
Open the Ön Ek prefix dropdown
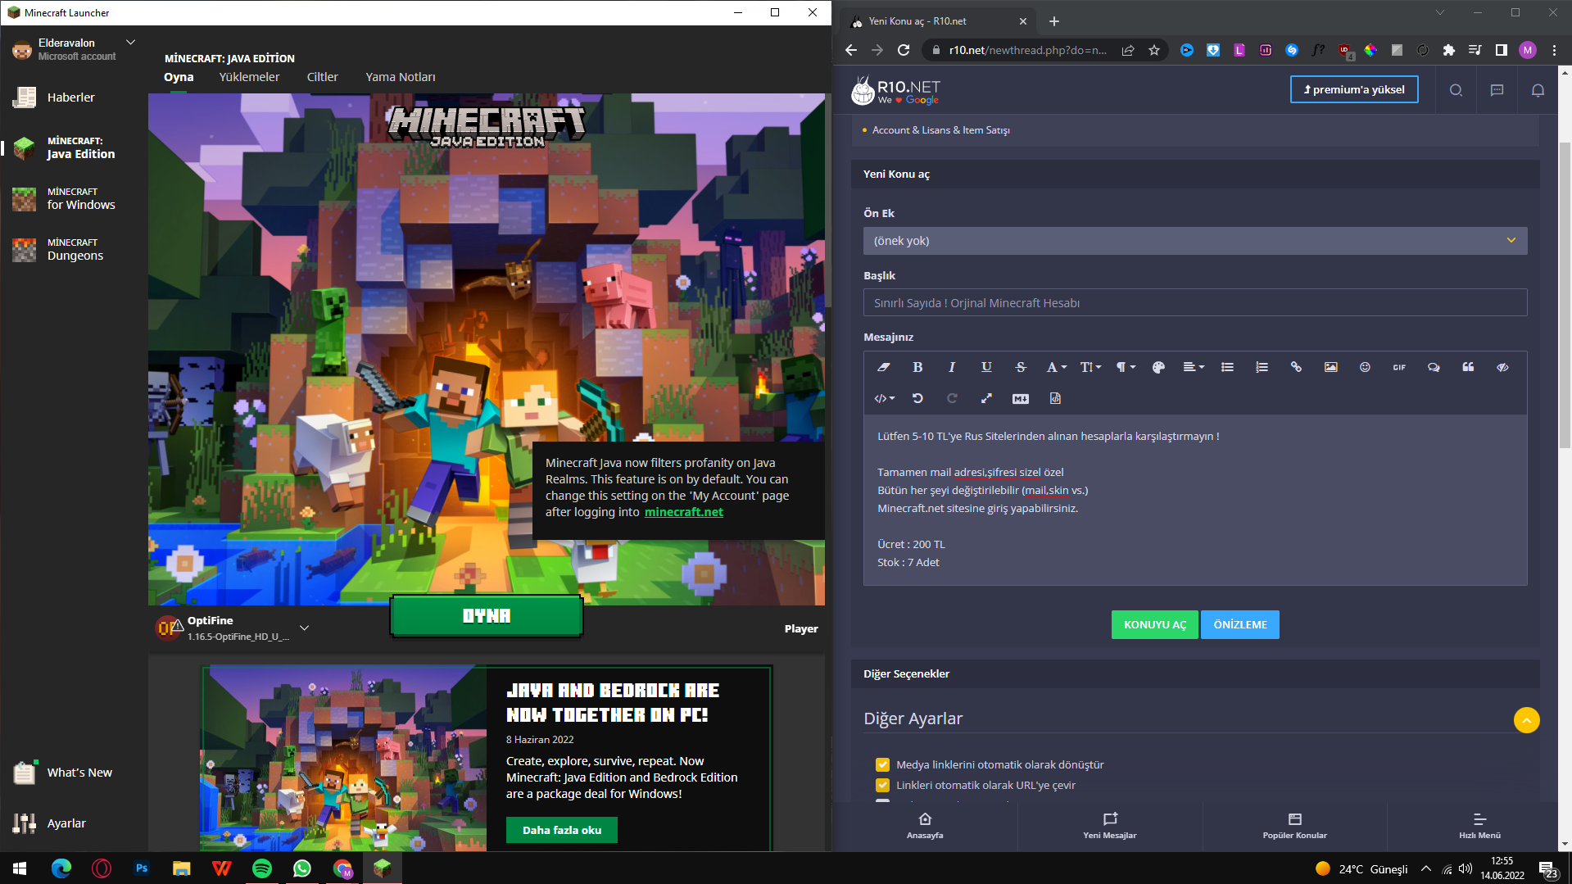tap(1195, 241)
